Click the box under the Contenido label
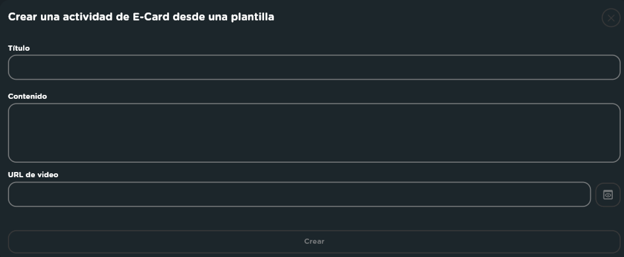Screen dimensions: 624x257 point(314,132)
